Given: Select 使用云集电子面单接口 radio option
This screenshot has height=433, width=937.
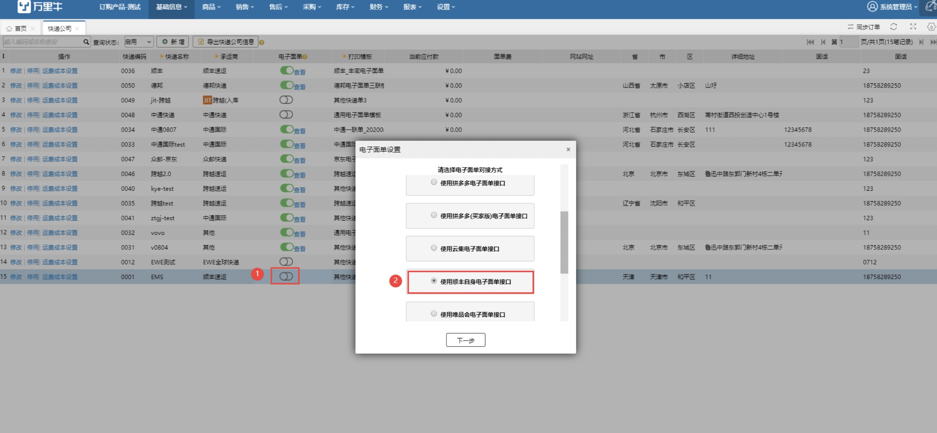Looking at the screenshot, I should point(434,248).
